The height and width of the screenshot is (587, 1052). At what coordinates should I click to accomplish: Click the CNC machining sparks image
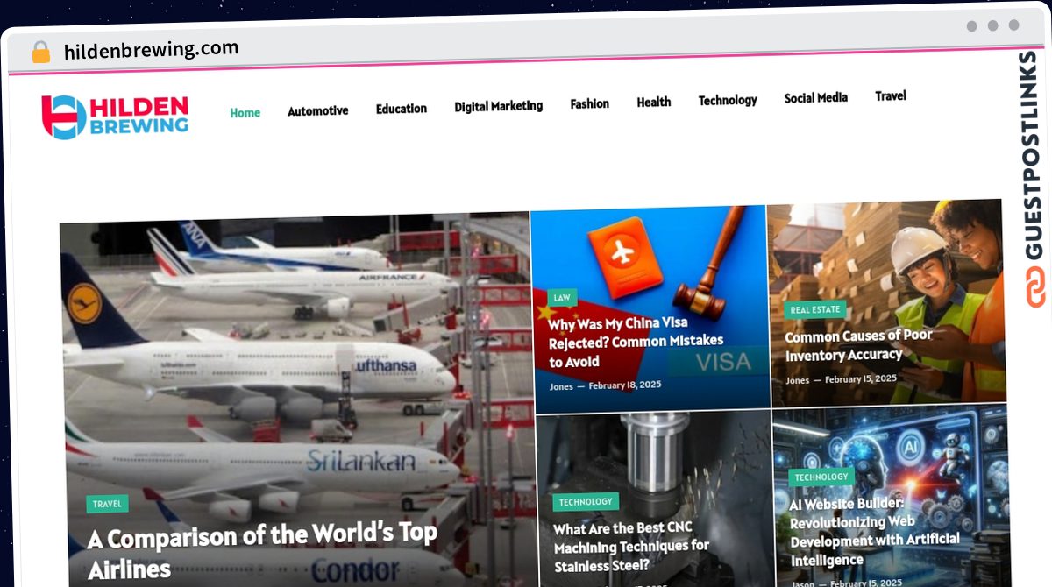coord(655,499)
